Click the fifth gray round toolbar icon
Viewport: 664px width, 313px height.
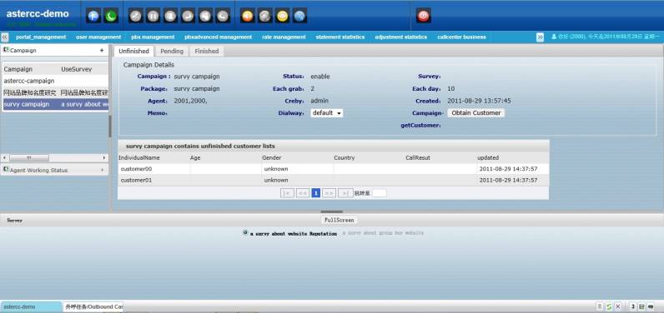point(205,16)
